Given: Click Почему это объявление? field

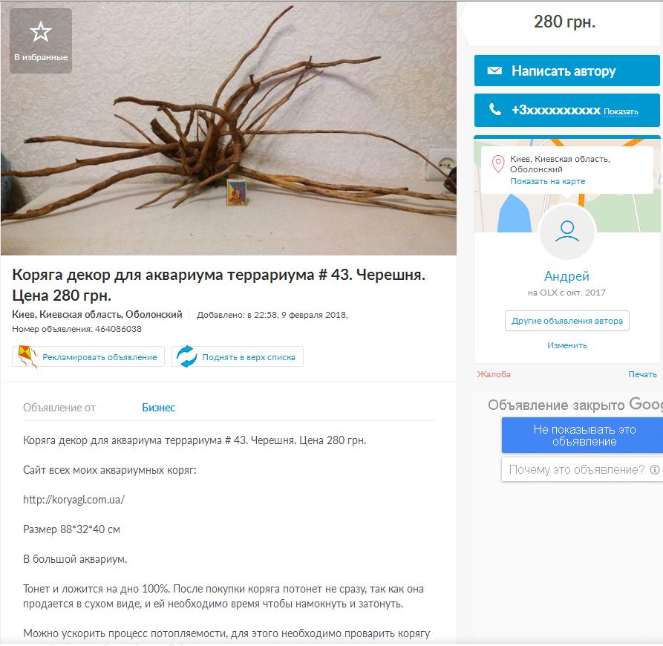Looking at the screenshot, I should click(x=583, y=470).
